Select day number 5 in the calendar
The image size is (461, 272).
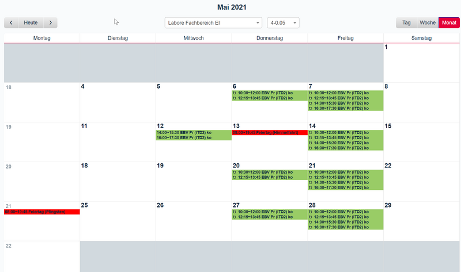158,86
